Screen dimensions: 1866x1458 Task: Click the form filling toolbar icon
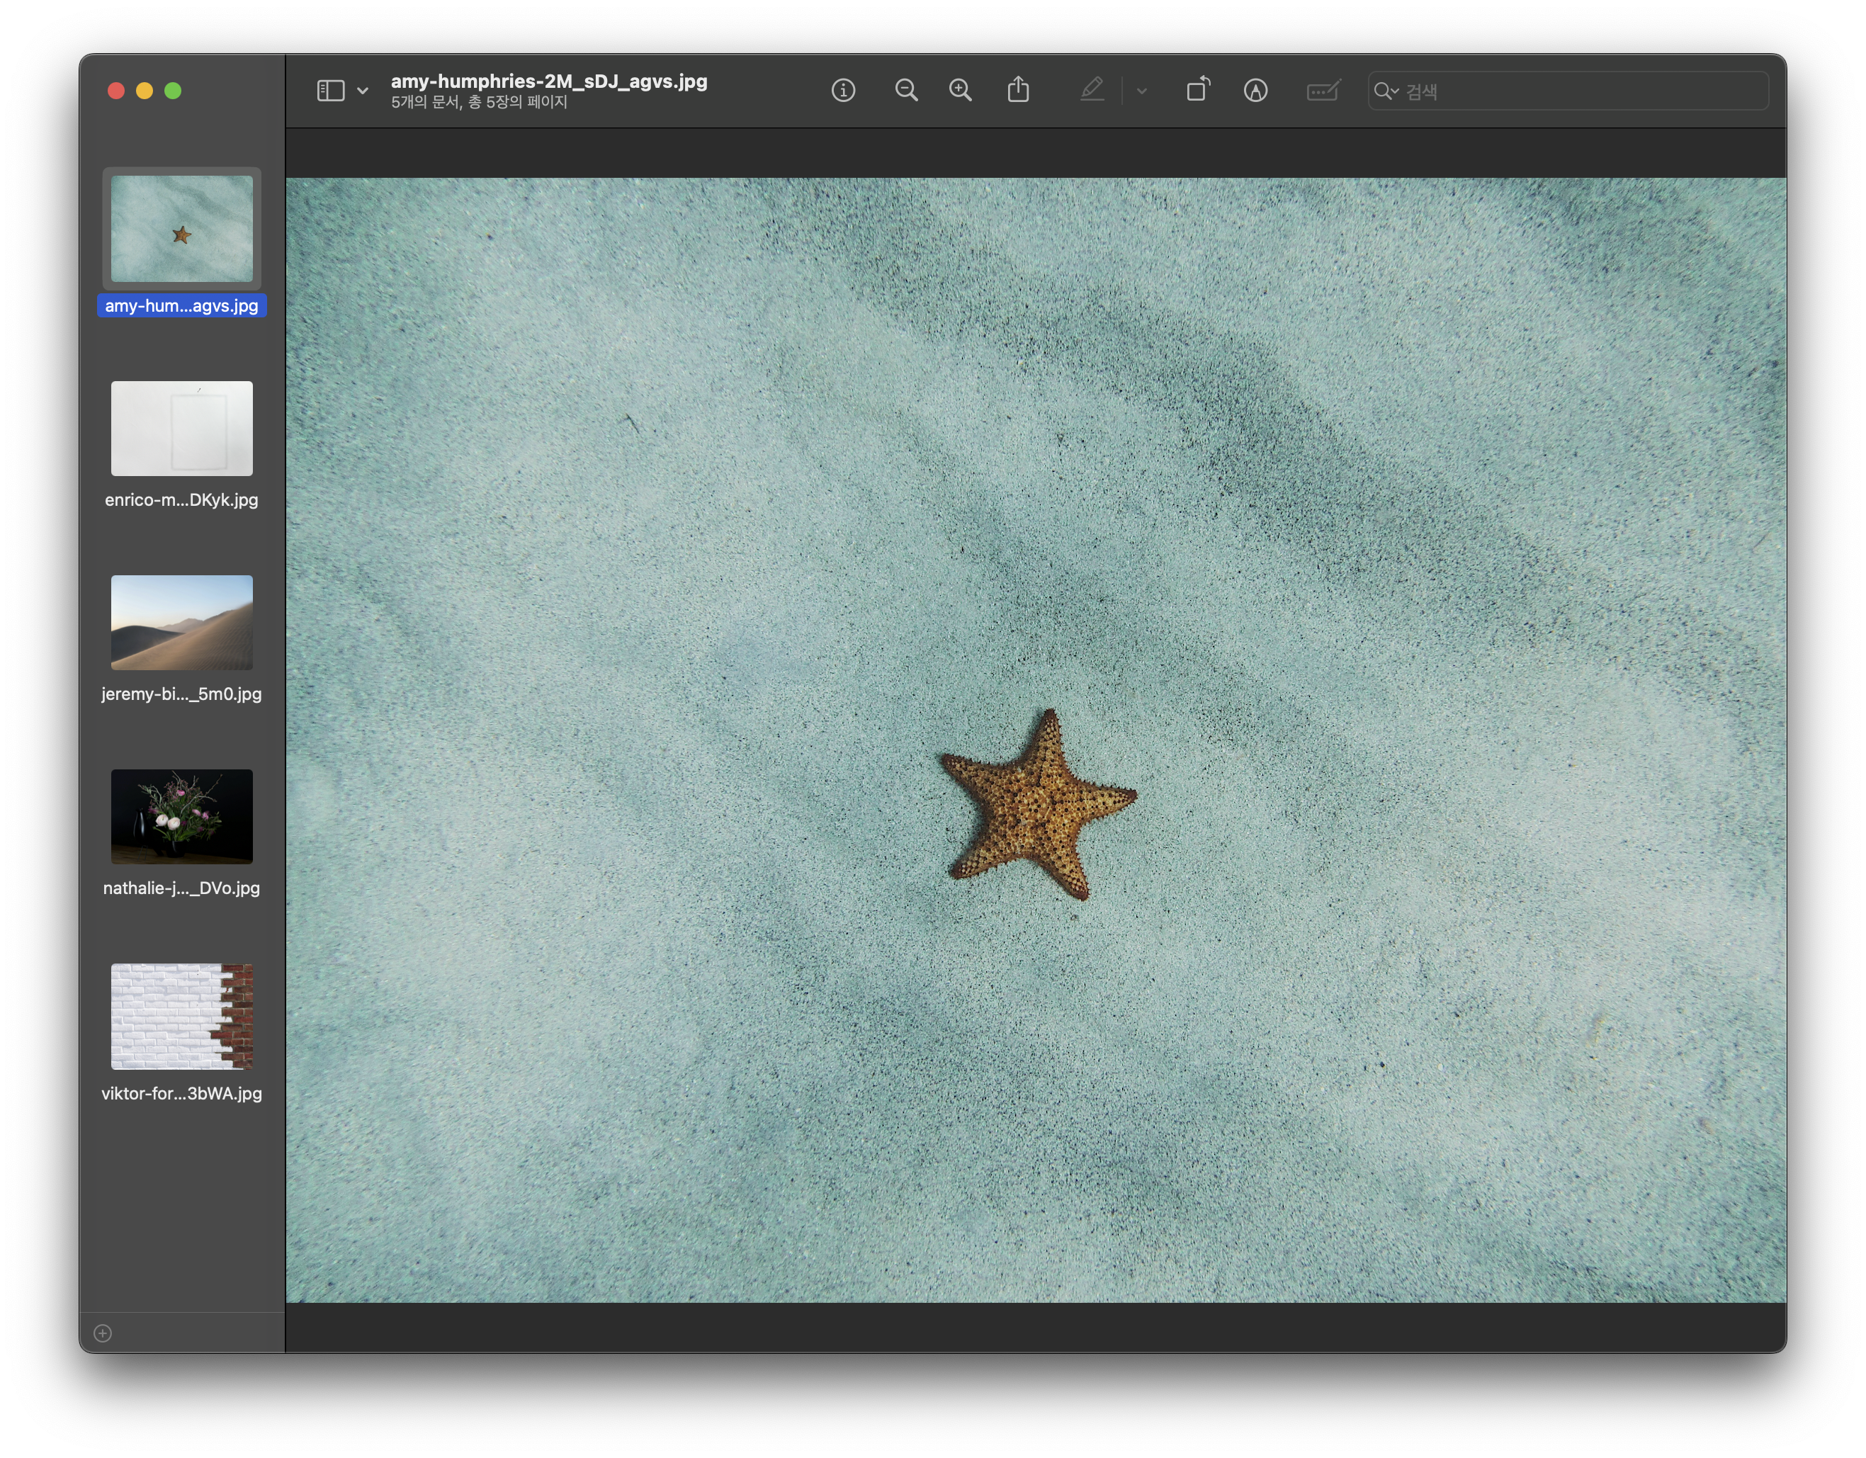pyautogui.click(x=1323, y=91)
